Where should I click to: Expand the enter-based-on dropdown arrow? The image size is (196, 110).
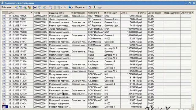tap(73, 7)
